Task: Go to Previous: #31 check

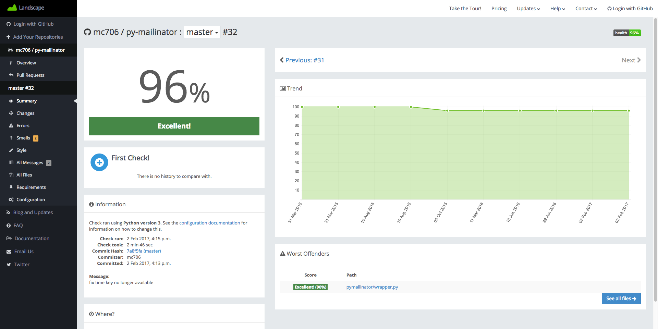Action: (x=302, y=60)
